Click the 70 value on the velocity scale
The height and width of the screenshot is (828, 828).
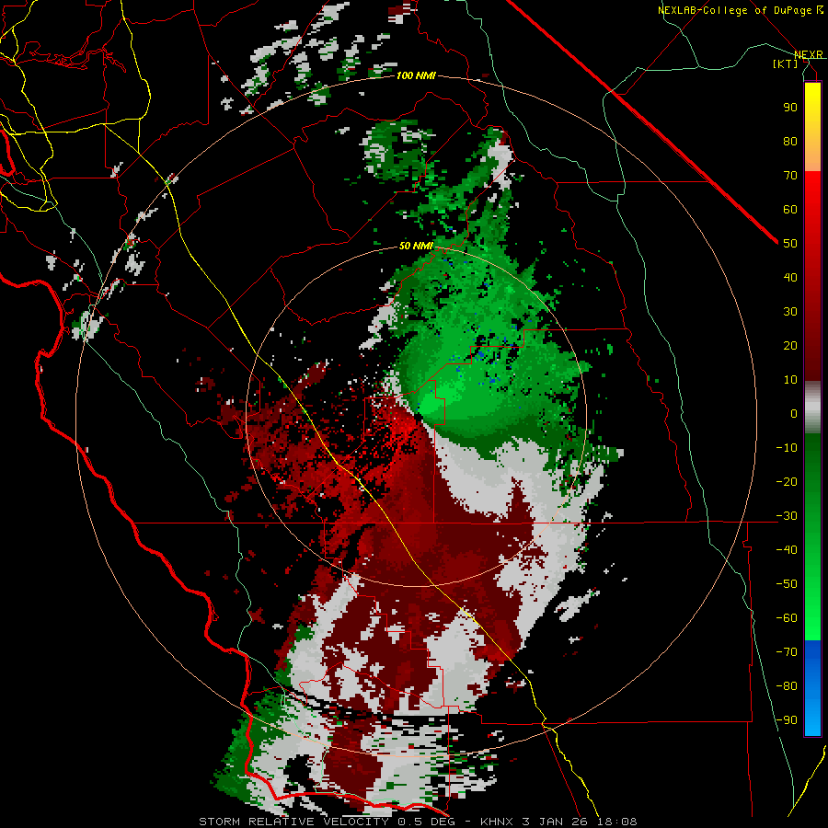click(790, 176)
